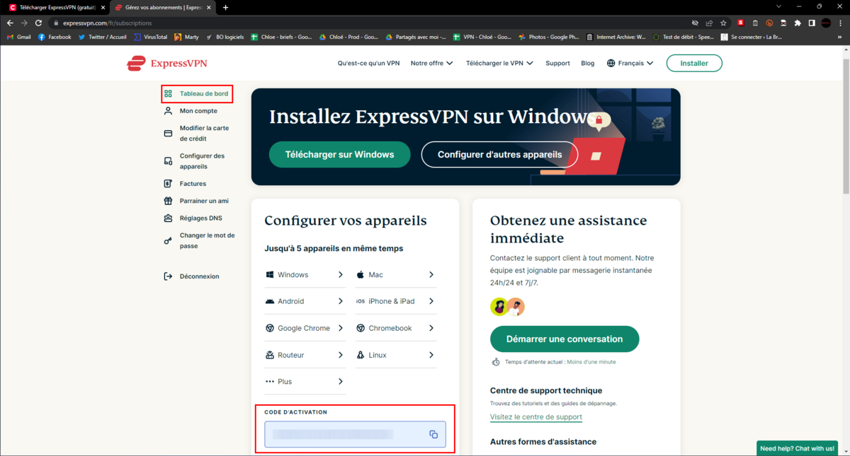Viewport: 850px width, 456px height.
Task: Open Chromebook setup row
Action: click(x=395, y=328)
